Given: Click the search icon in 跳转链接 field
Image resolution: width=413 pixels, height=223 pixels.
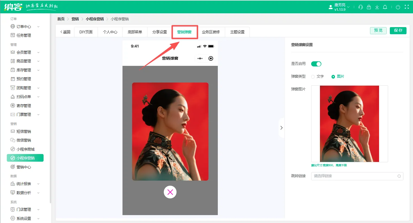Looking at the screenshot, I should (399, 176).
